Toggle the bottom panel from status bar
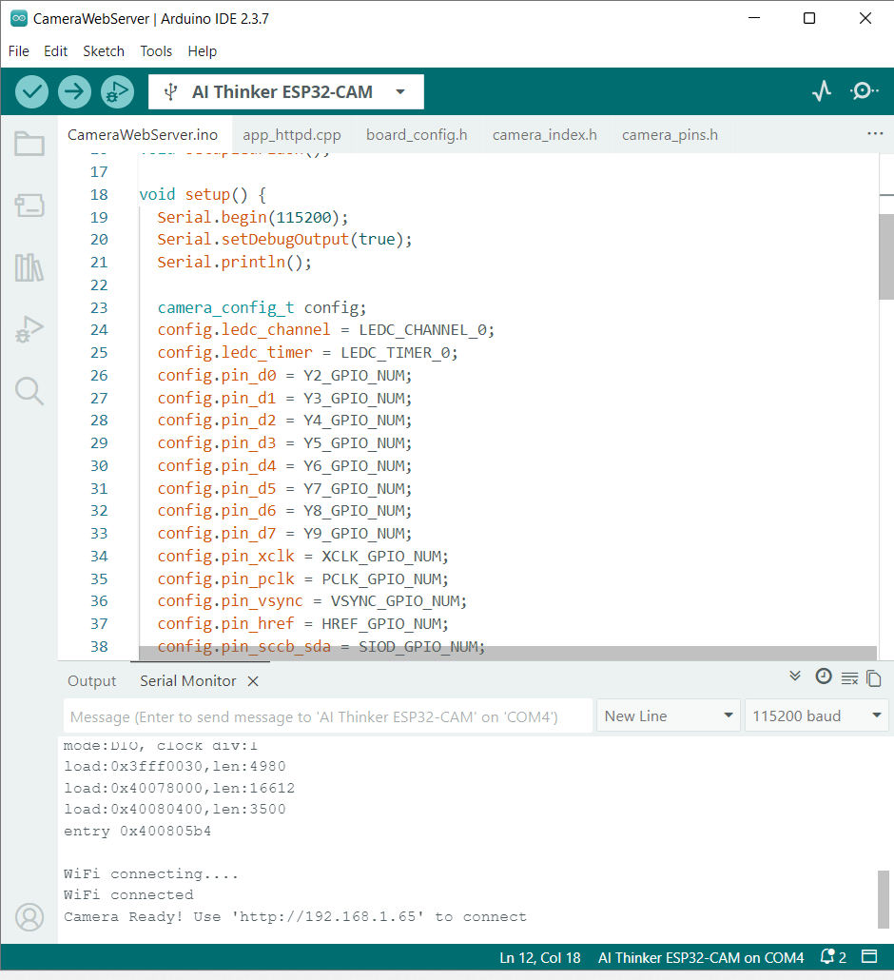894x980 pixels. point(869,956)
